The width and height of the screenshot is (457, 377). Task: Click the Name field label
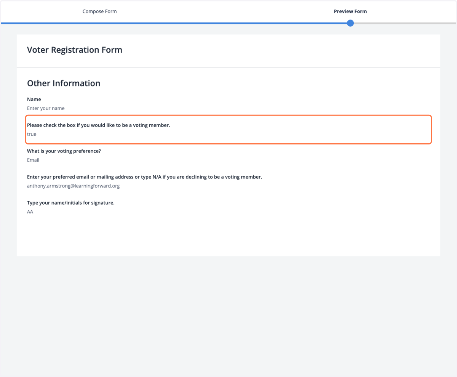tap(34, 99)
